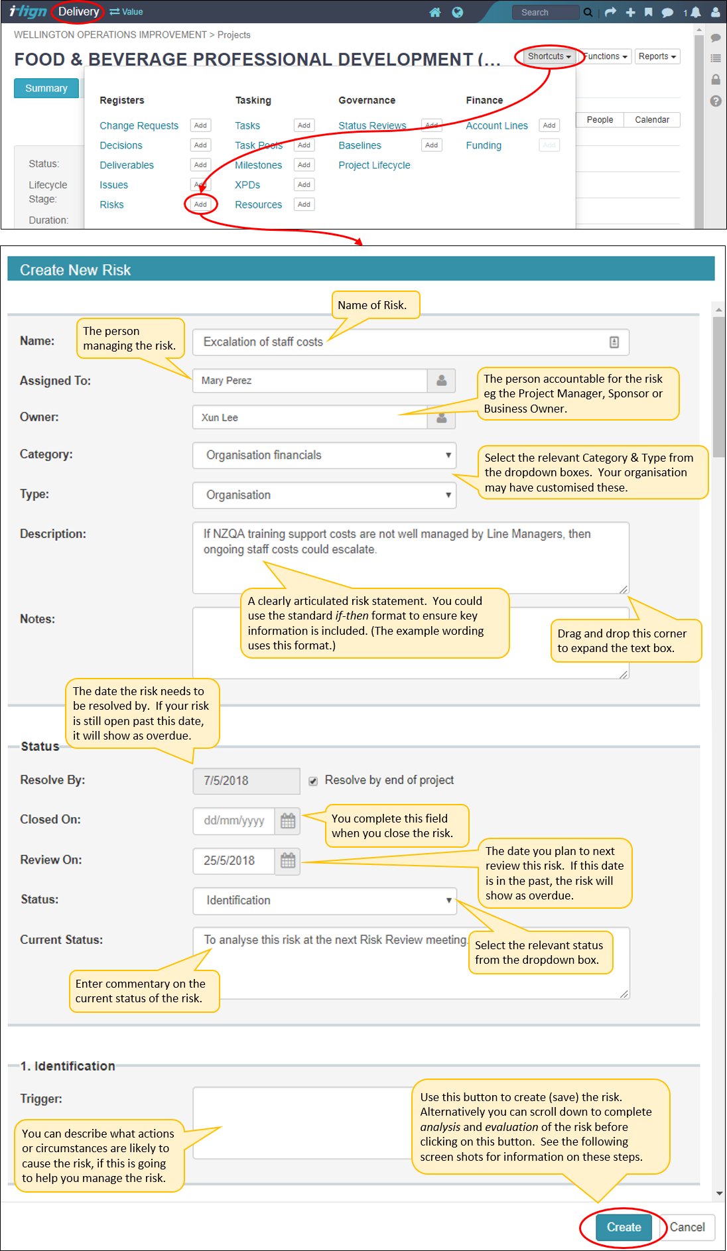Open the Resources link

[x=258, y=205]
